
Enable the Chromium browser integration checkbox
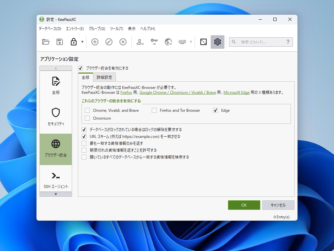87,118
